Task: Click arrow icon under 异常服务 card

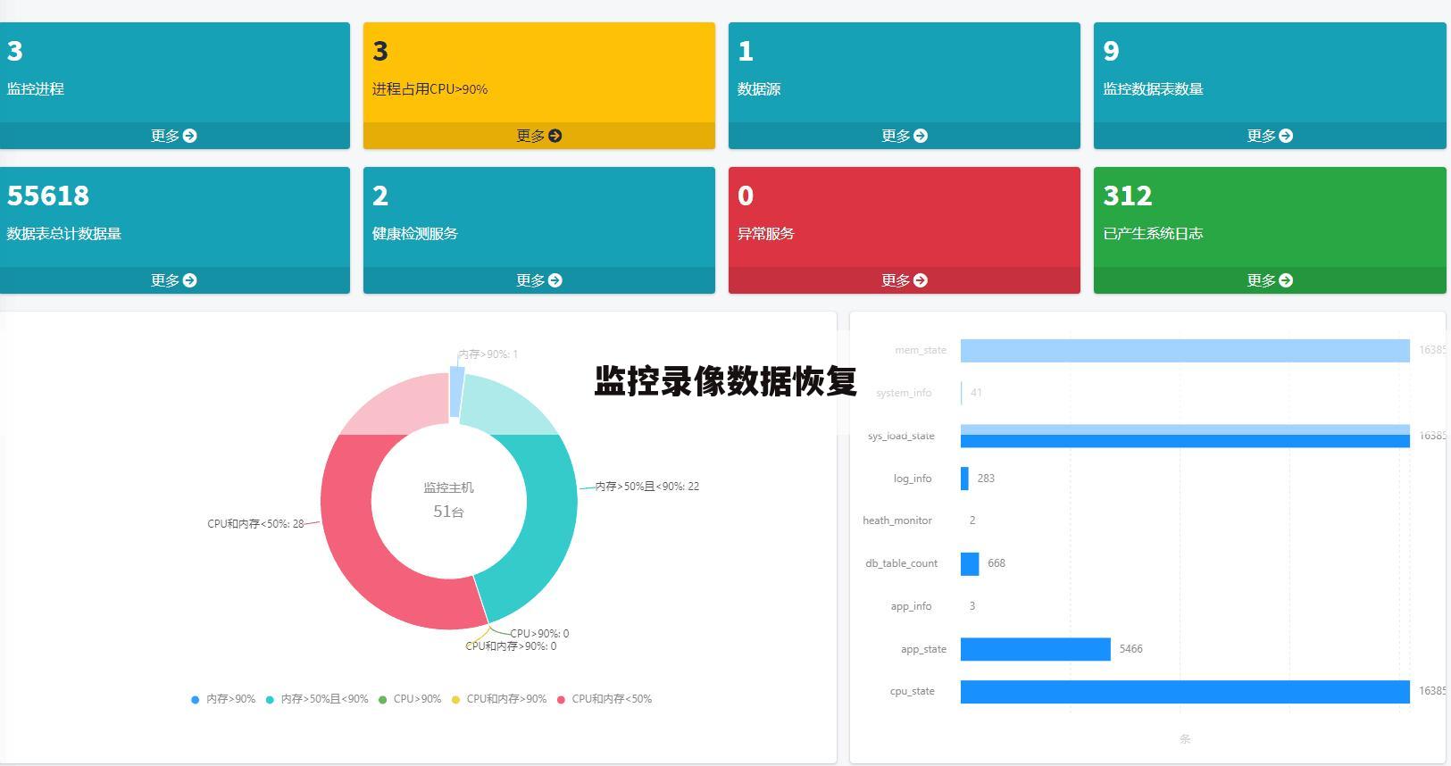Action: tap(921, 280)
